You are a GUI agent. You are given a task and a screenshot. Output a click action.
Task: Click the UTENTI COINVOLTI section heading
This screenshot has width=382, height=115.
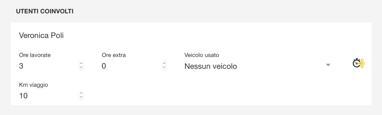pyautogui.click(x=45, y=12)
